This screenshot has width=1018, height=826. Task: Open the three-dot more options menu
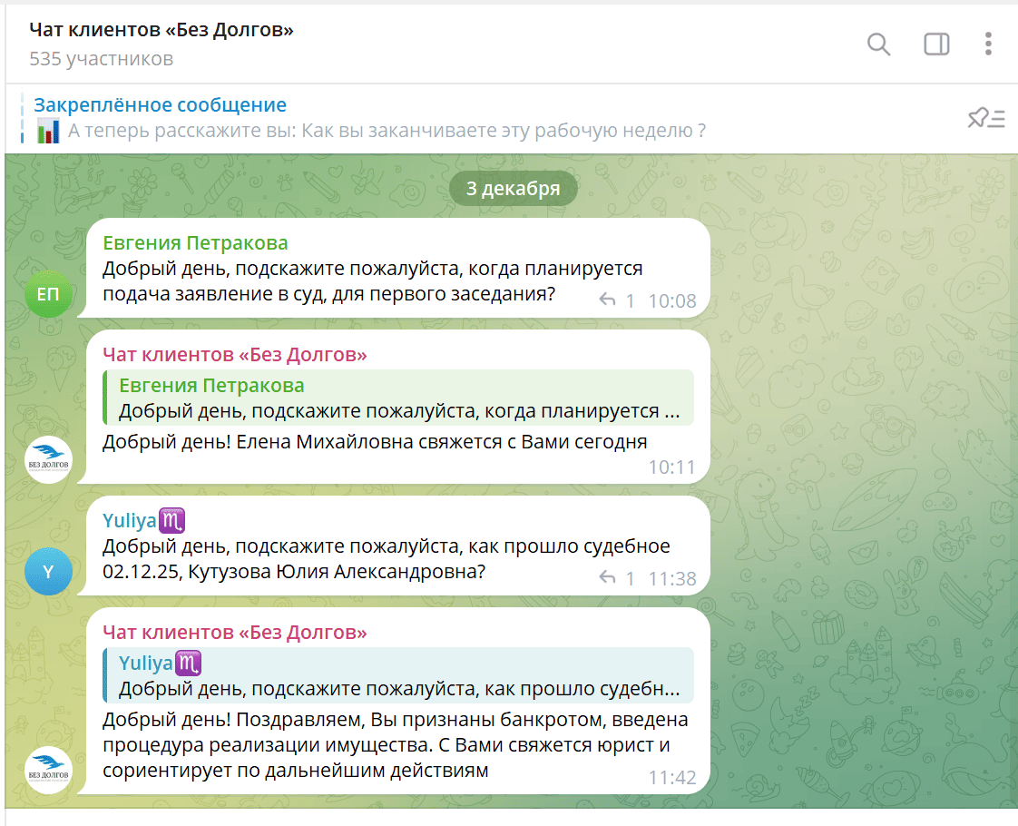[x=988, y=44]
